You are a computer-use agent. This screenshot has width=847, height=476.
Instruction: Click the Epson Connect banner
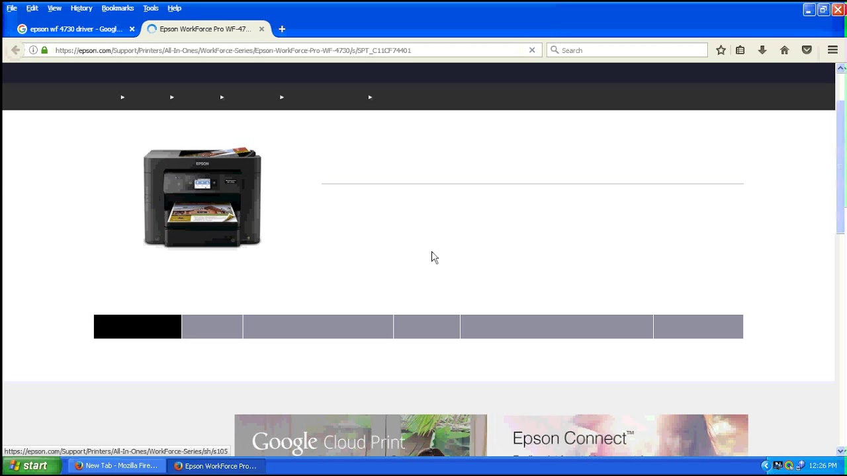626,436
